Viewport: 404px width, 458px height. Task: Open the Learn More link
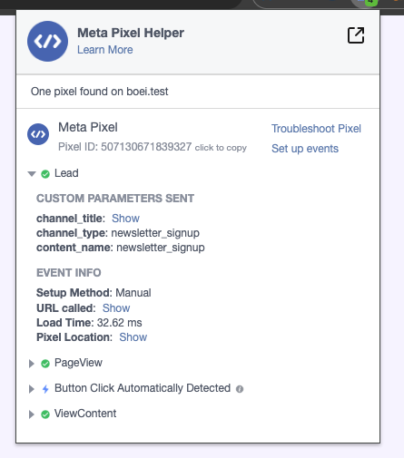click(x=105, y=50)
